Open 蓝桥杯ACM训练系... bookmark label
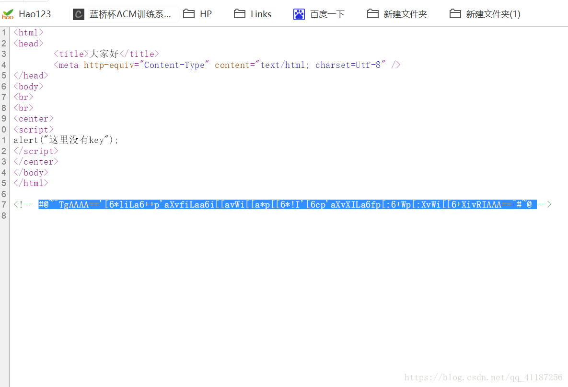 coord(130,14)
